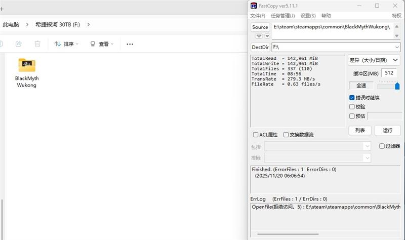Open the 帮助 menu in FastCopy
Viewport: 405px width, 240px height.
point(326,16)
